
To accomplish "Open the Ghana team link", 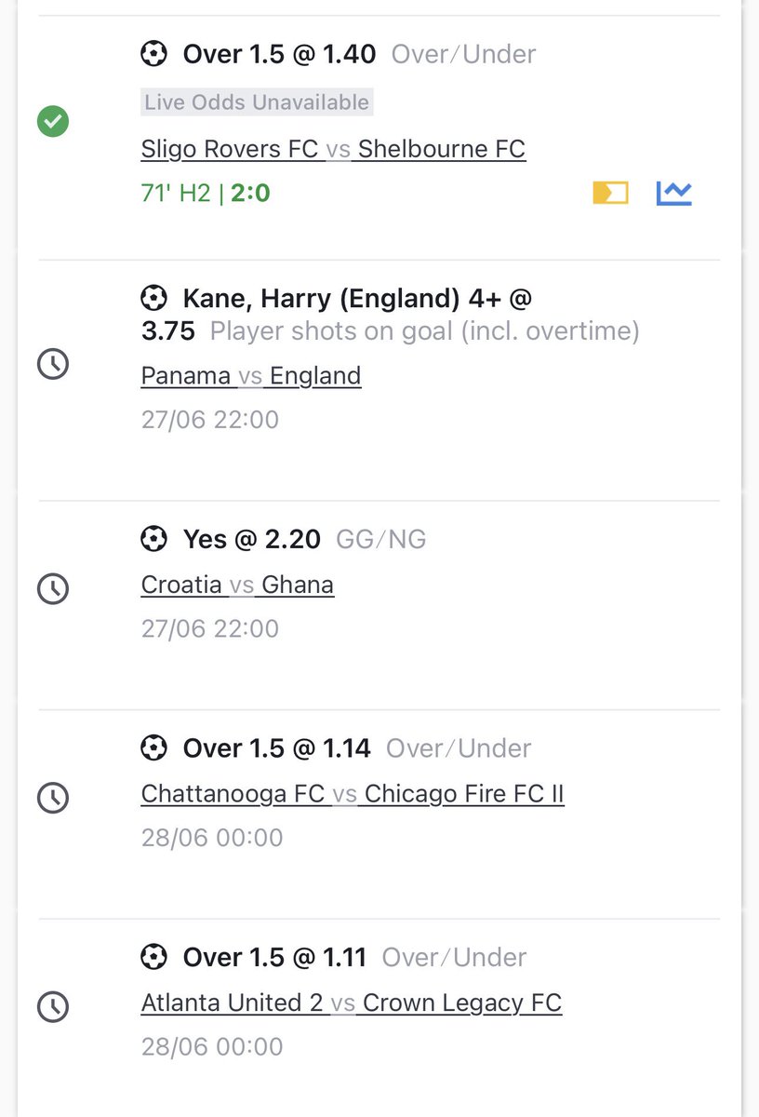I will (298, 585).
